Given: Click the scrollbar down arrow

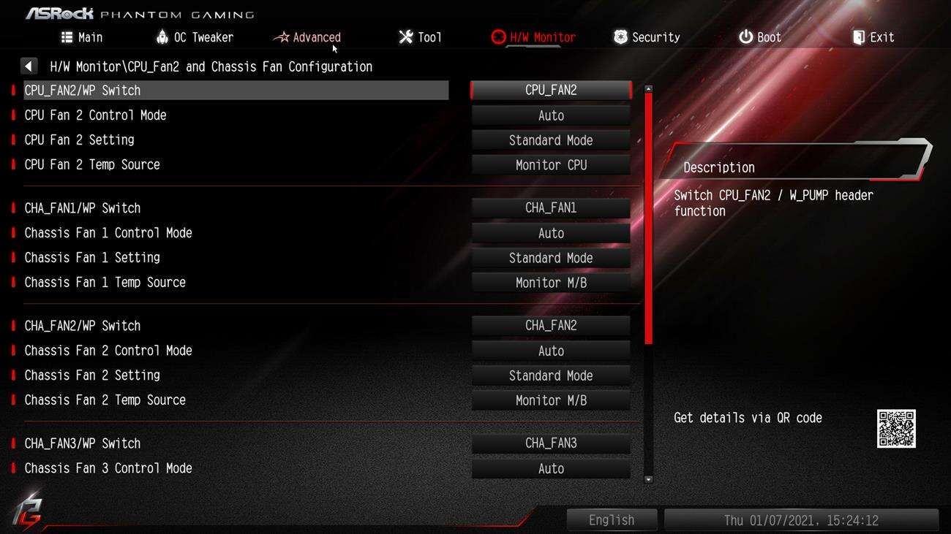Looking at the screenshot, I should [648, 480].
